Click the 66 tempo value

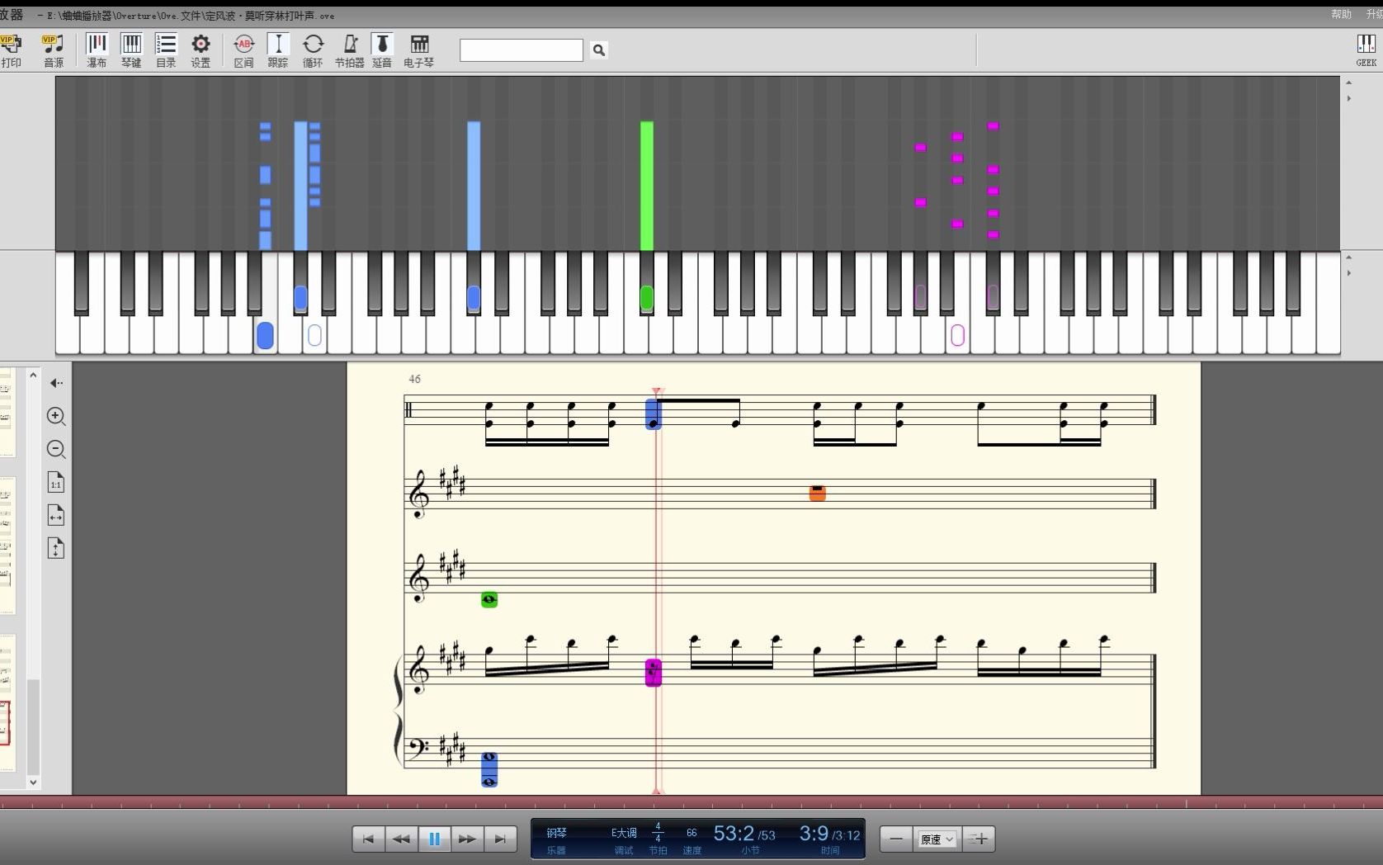691,833
